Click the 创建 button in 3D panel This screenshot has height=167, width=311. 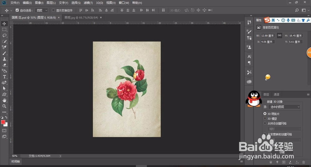tap(282, 152)
